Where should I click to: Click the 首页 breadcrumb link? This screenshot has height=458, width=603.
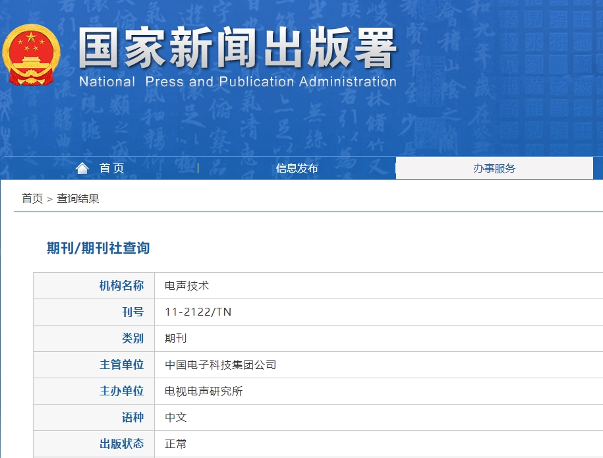click(x=32, y=198)
